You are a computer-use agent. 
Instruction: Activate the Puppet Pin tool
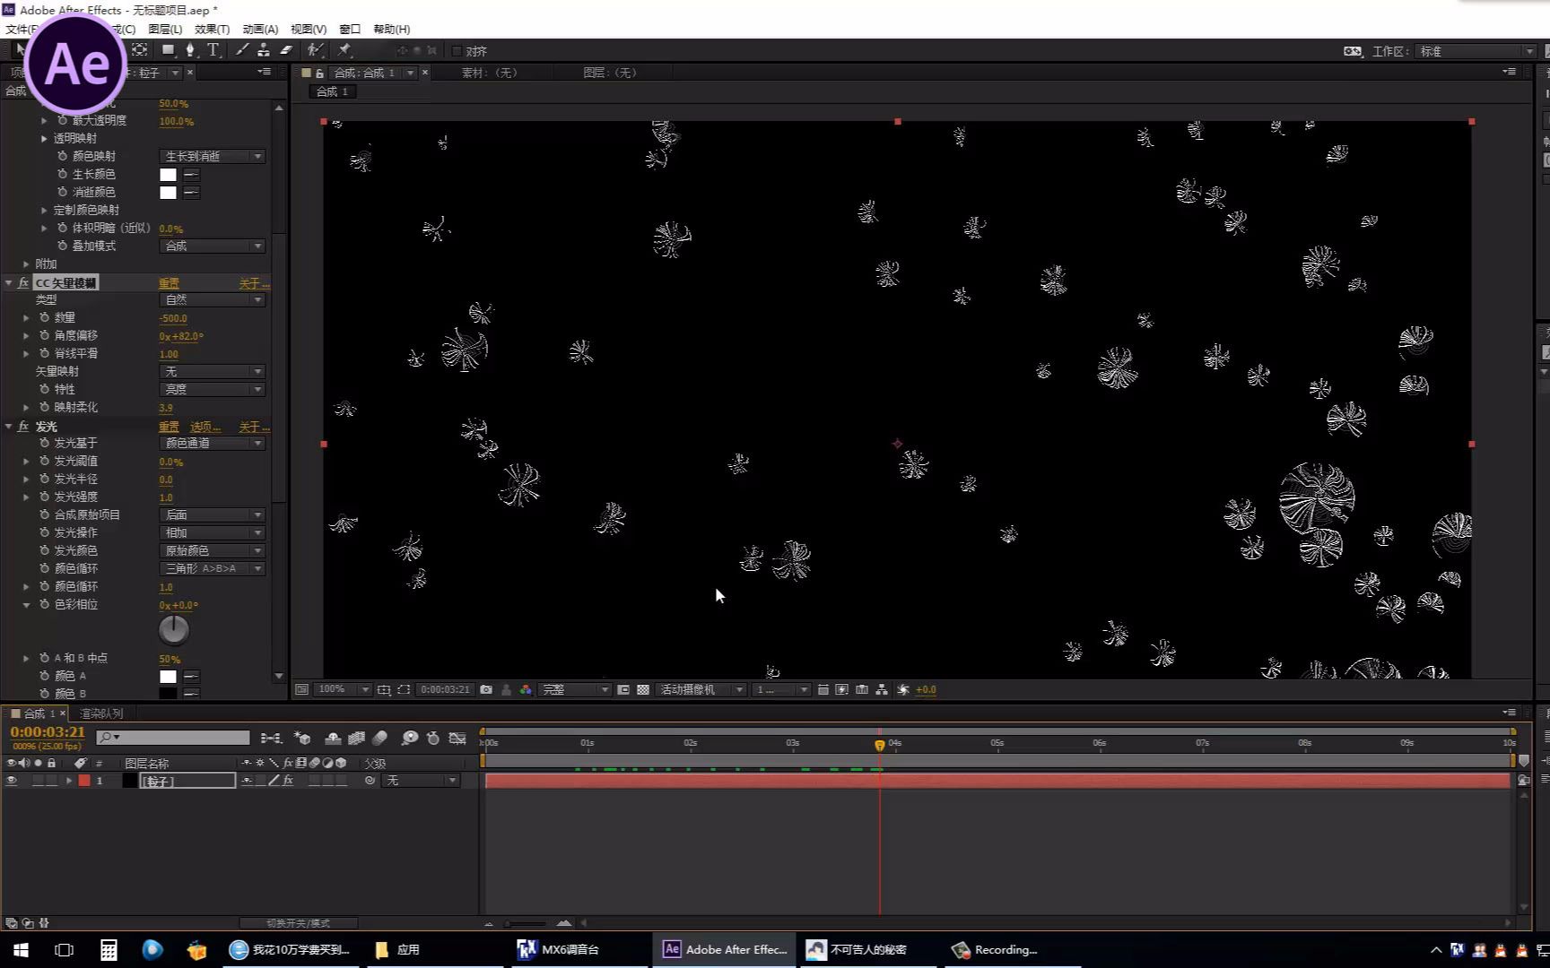coord(344,51)
